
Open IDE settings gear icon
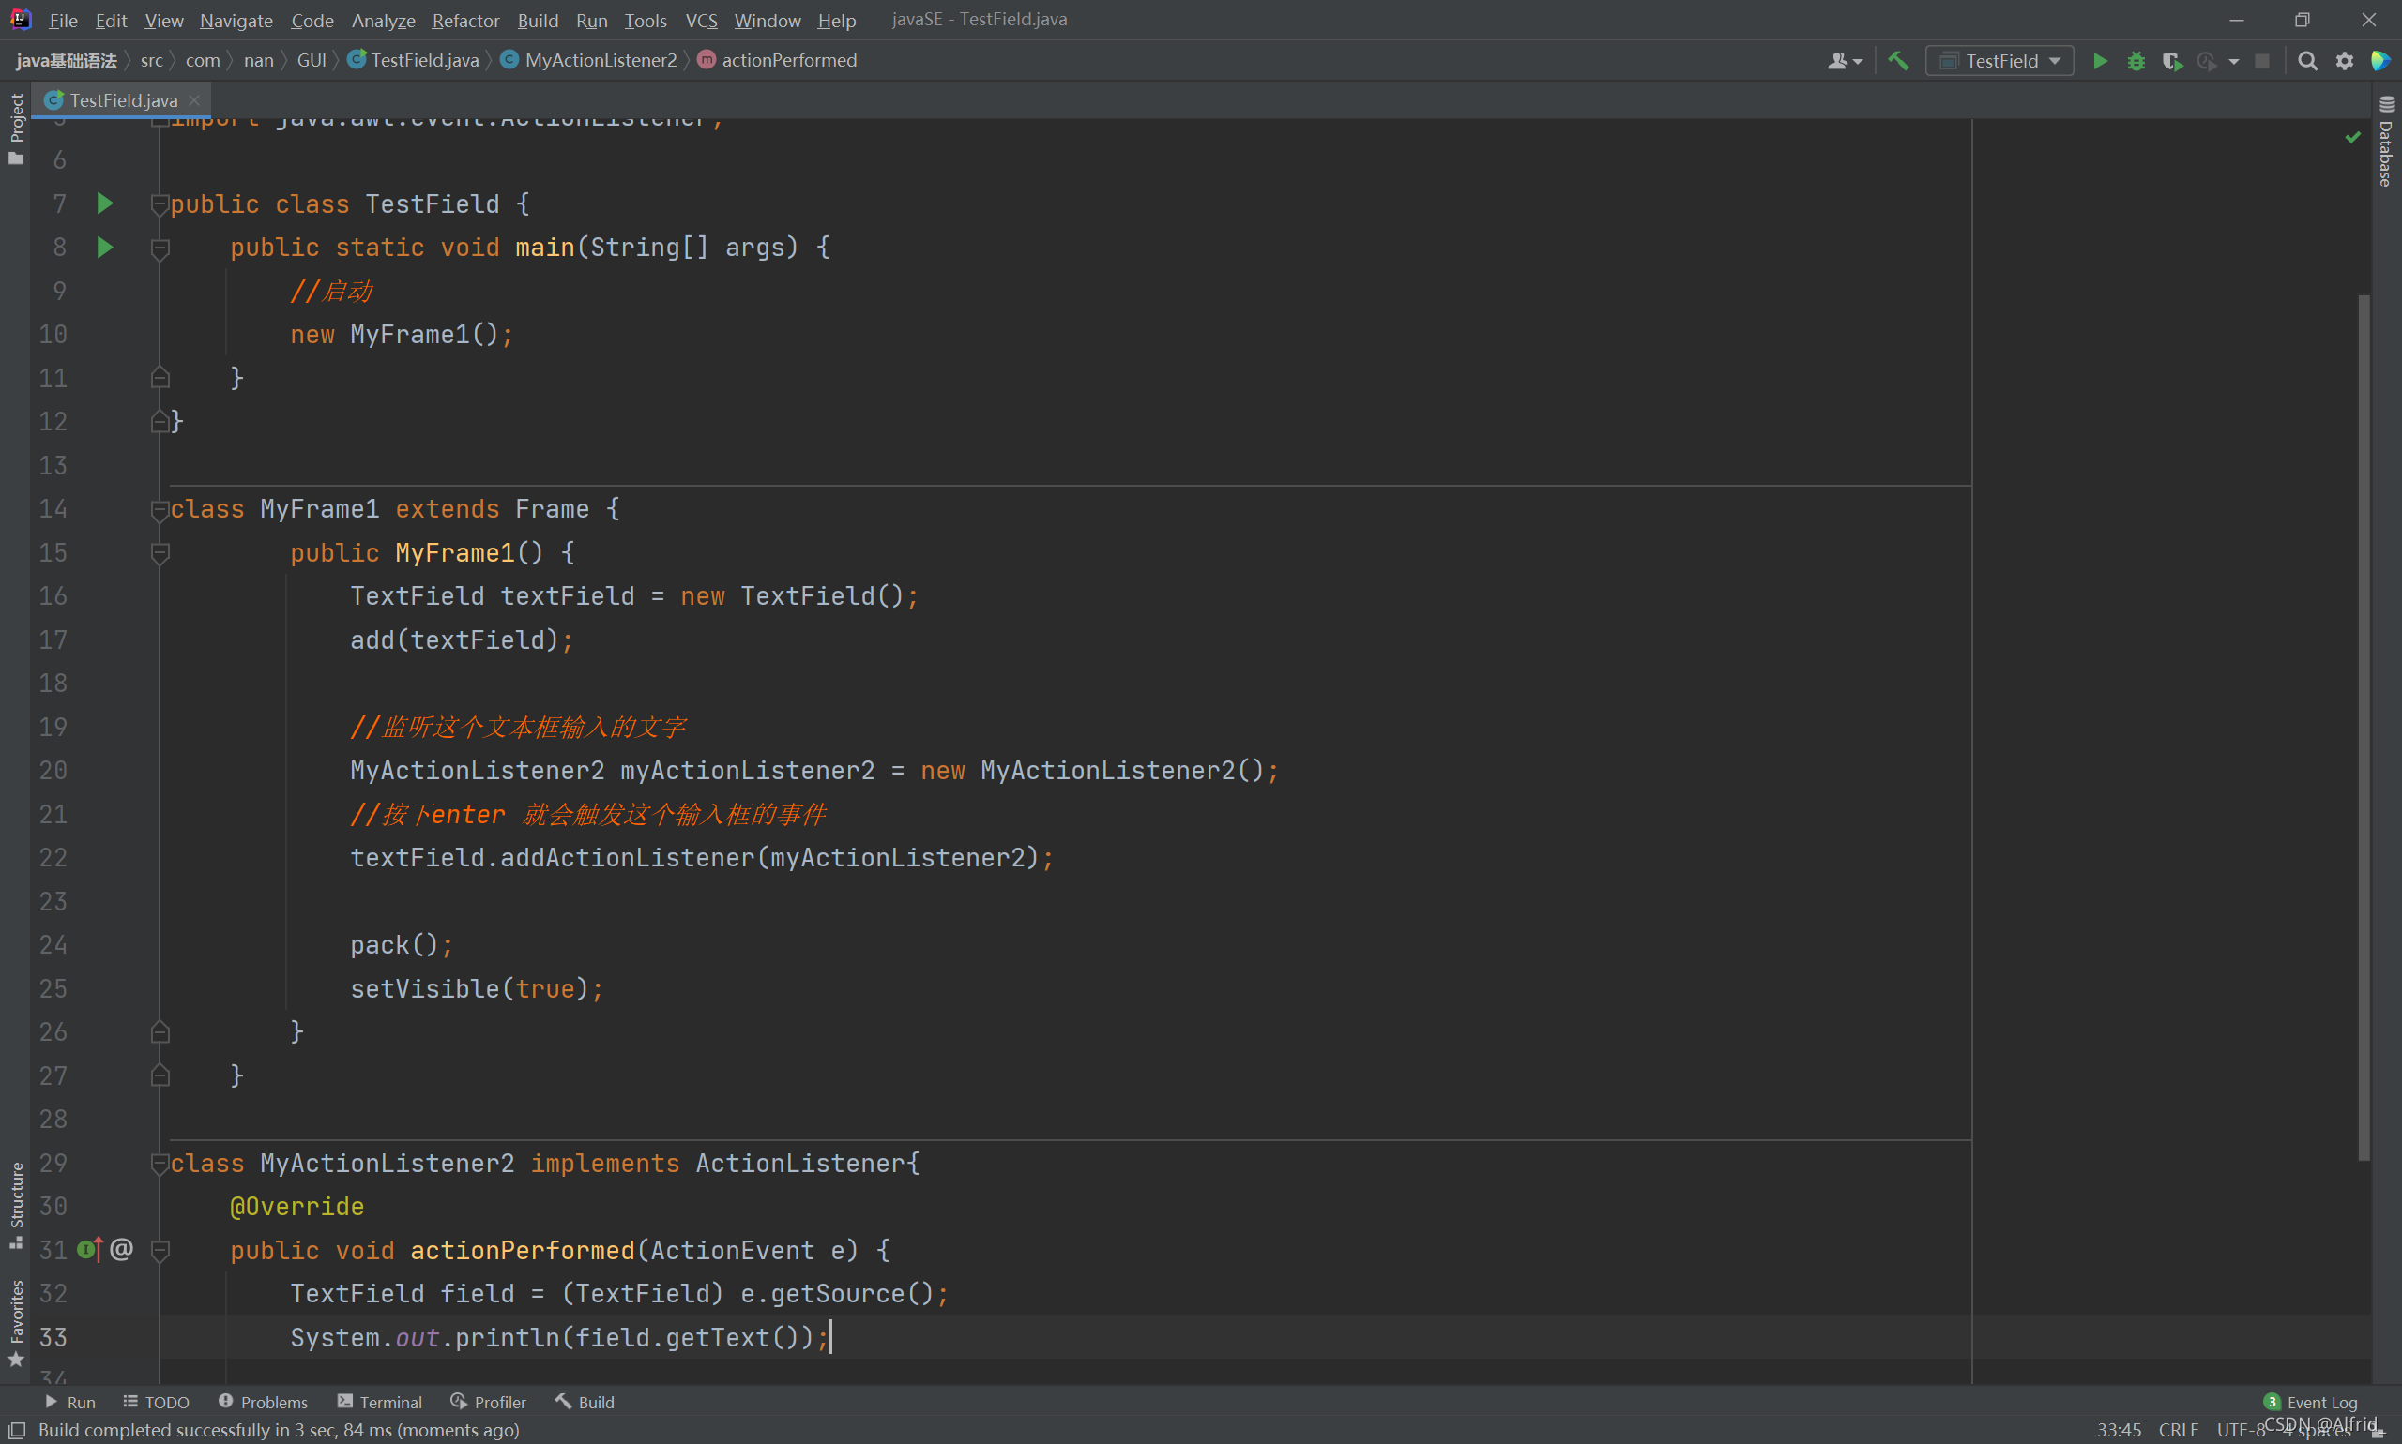coord(2345,60)
